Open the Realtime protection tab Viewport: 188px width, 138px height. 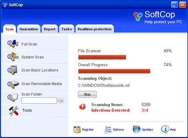point(95,29)
